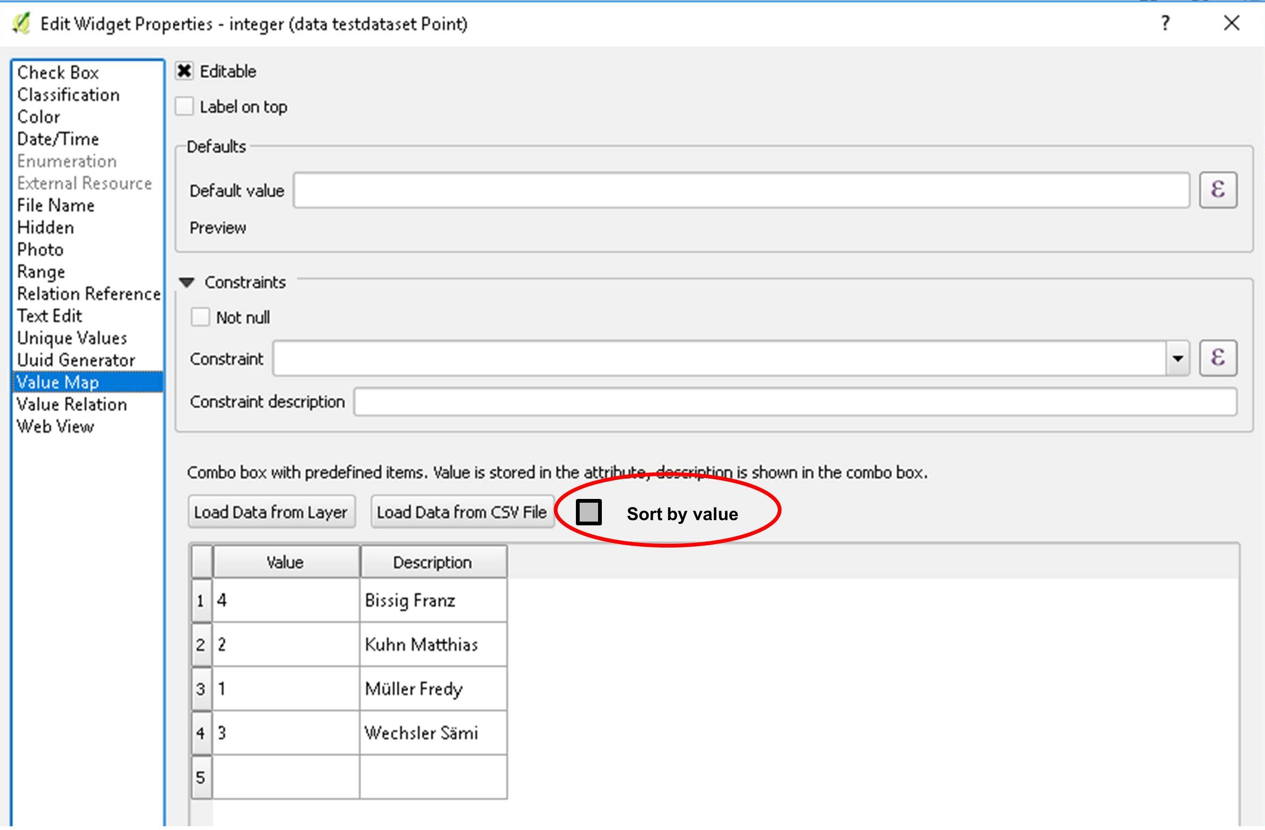Uncheck the Editable checkbox
This screenshot has width=1265, height=830.
184,70
